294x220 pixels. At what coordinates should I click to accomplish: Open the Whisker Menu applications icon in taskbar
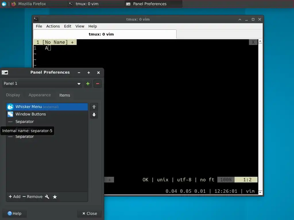click(4, 4)
